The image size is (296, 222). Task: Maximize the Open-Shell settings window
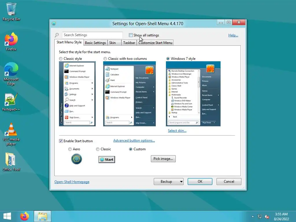point(229,23)
